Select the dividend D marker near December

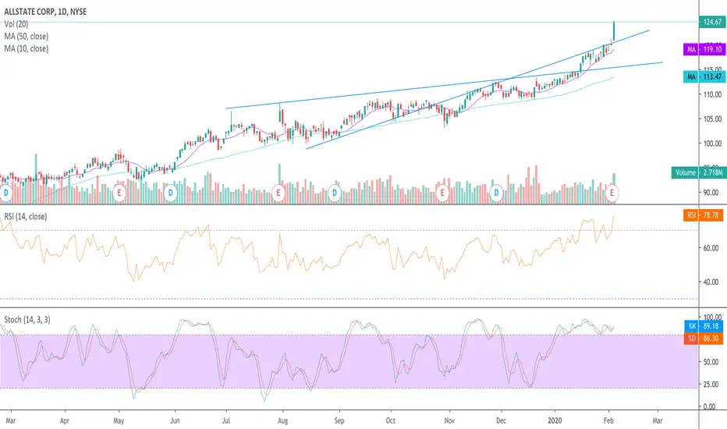(497, 193)
